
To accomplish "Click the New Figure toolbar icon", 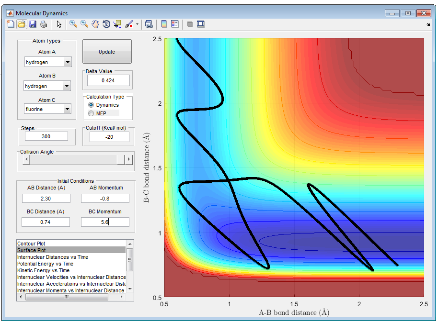I will click(x=11, y=24).
